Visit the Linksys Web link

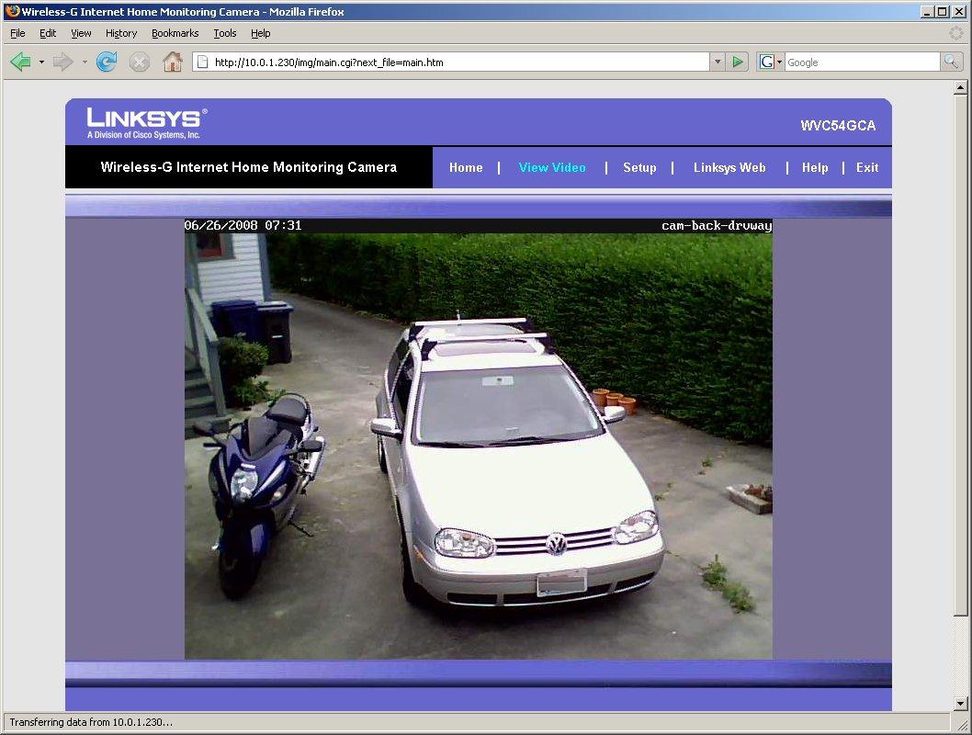729,167
